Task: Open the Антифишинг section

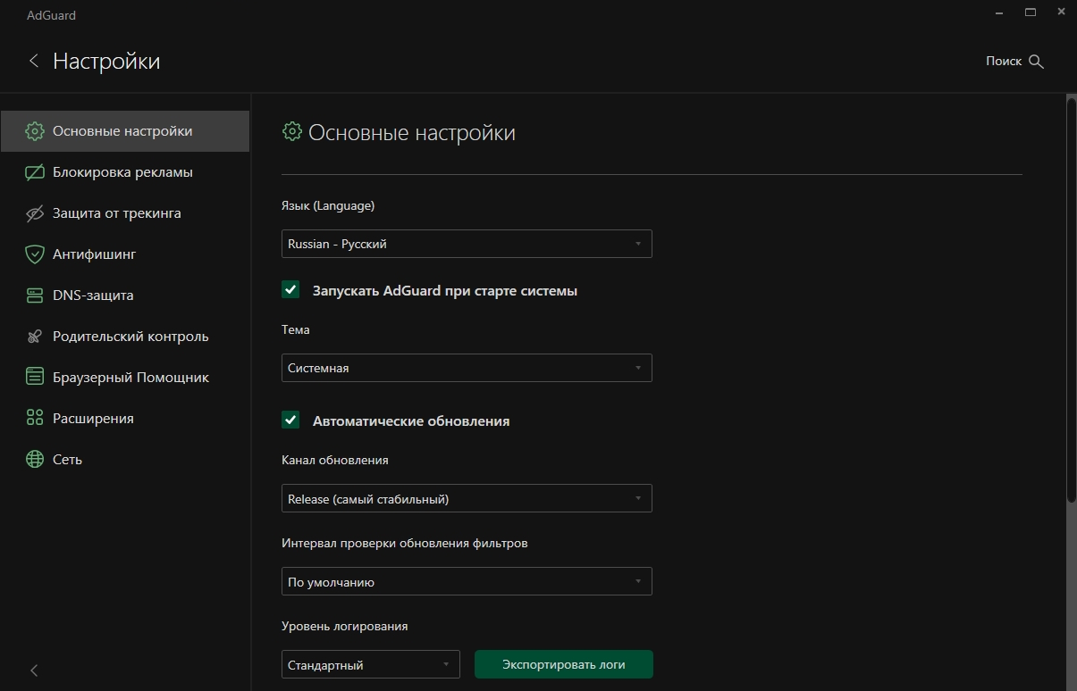Action: coord(125,254)
